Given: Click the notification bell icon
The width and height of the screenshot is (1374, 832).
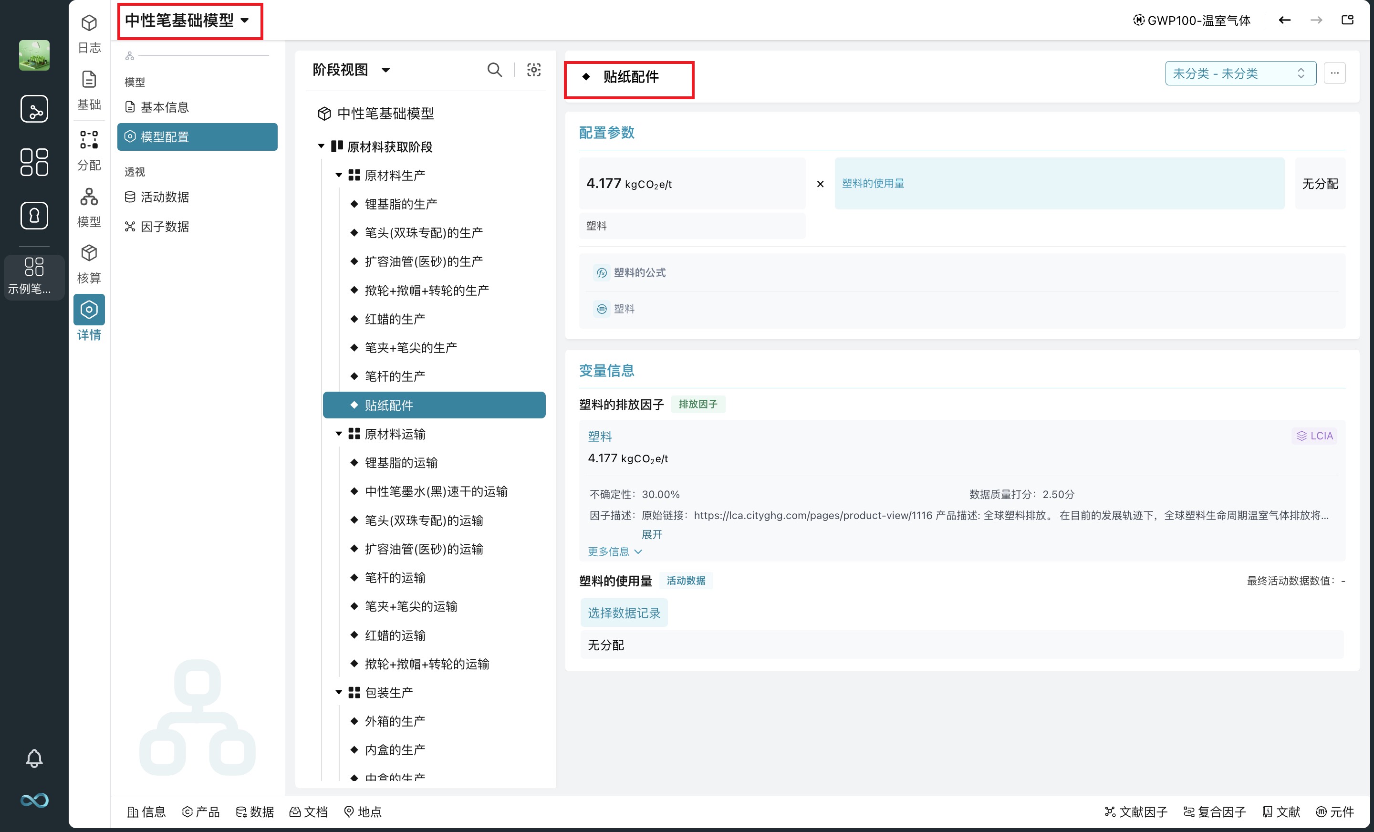Looking at the screenshot, I should pyautogui.click(x=34, y=758).
